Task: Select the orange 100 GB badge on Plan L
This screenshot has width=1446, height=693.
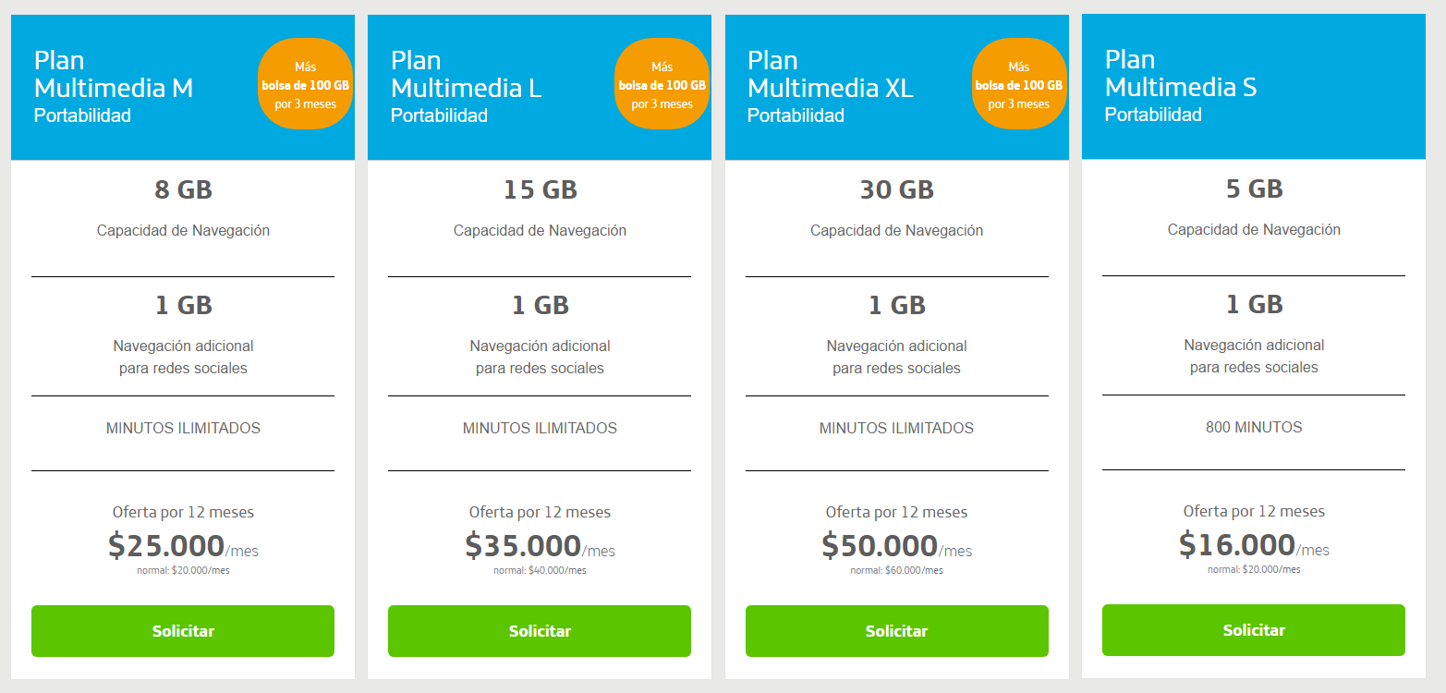Action: pos(662,84)
